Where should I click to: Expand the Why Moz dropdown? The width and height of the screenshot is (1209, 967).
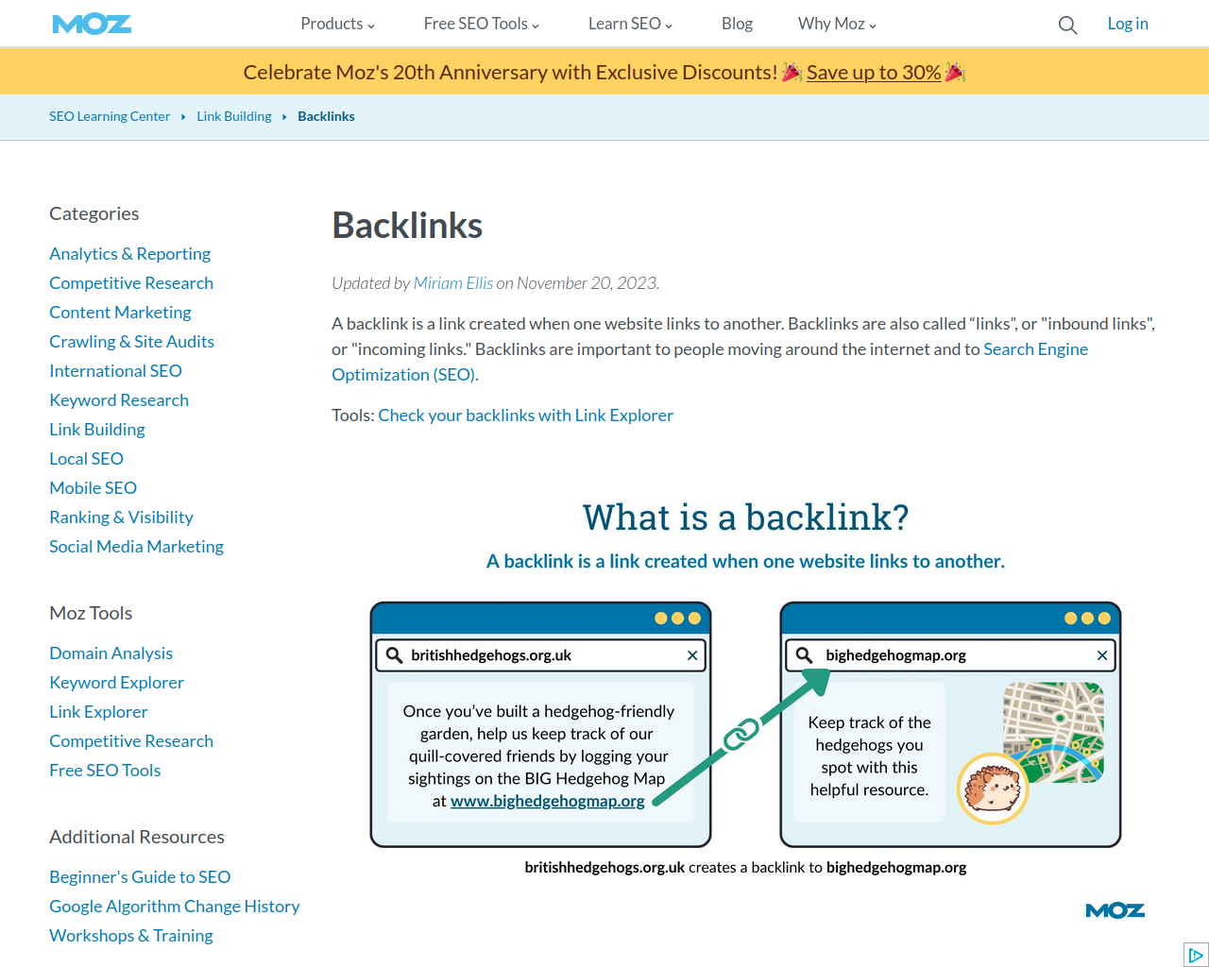tap(837, 24)
